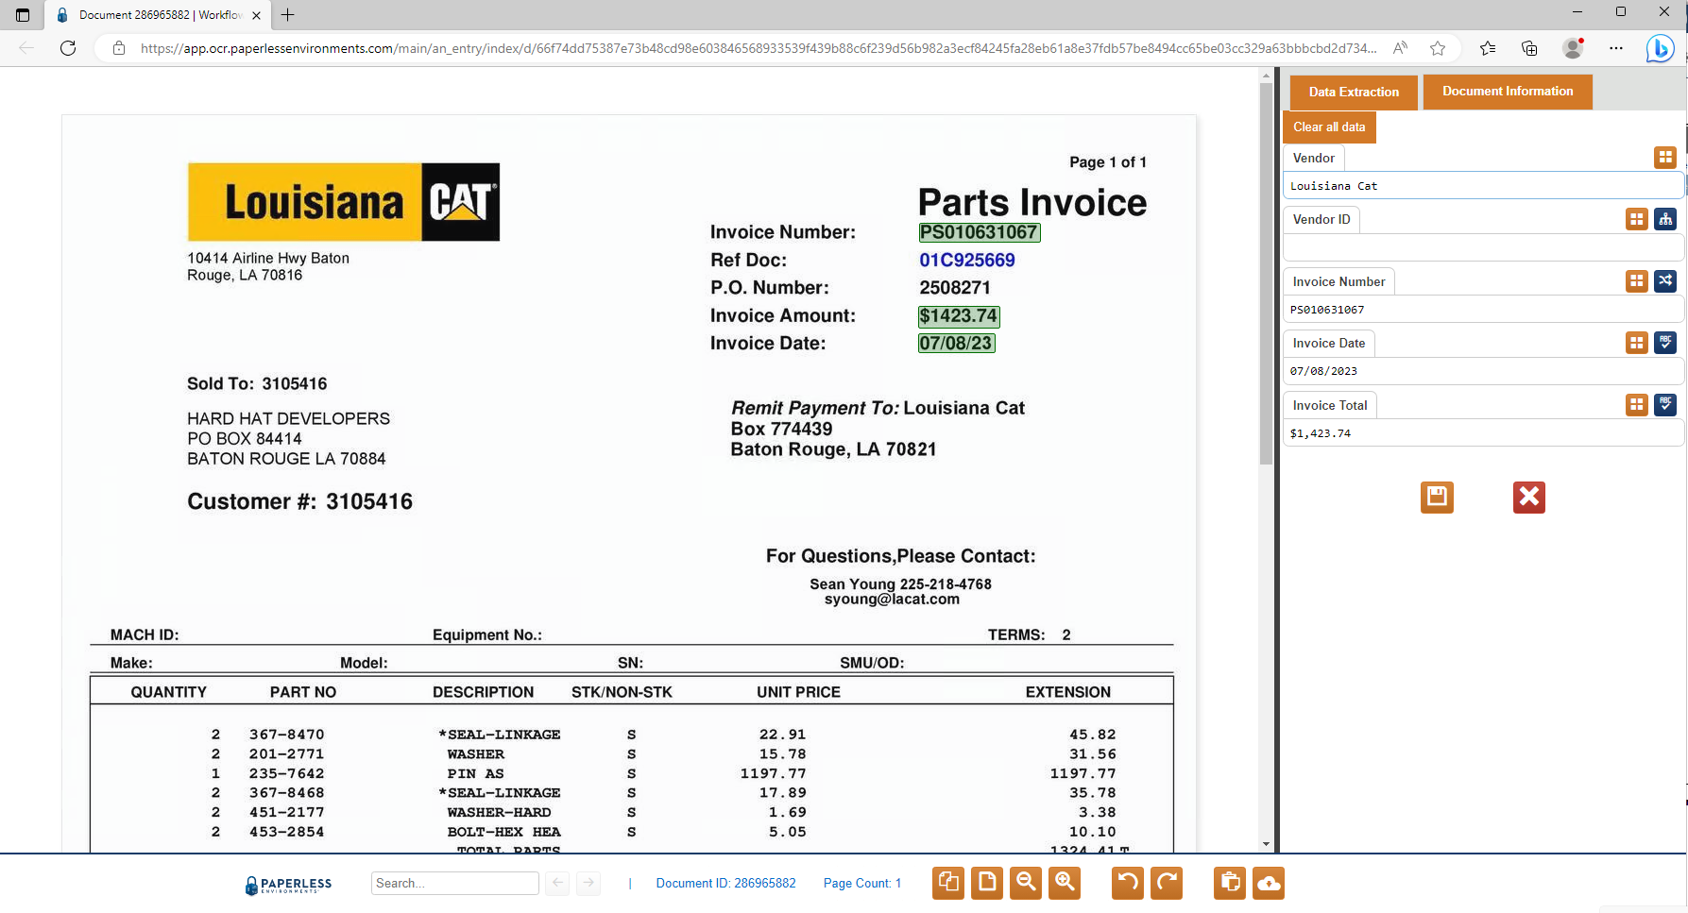1688x913 pixels.
Task: Click the highlighted invoice amount $1423.74
Action: (x=959, y=316)
